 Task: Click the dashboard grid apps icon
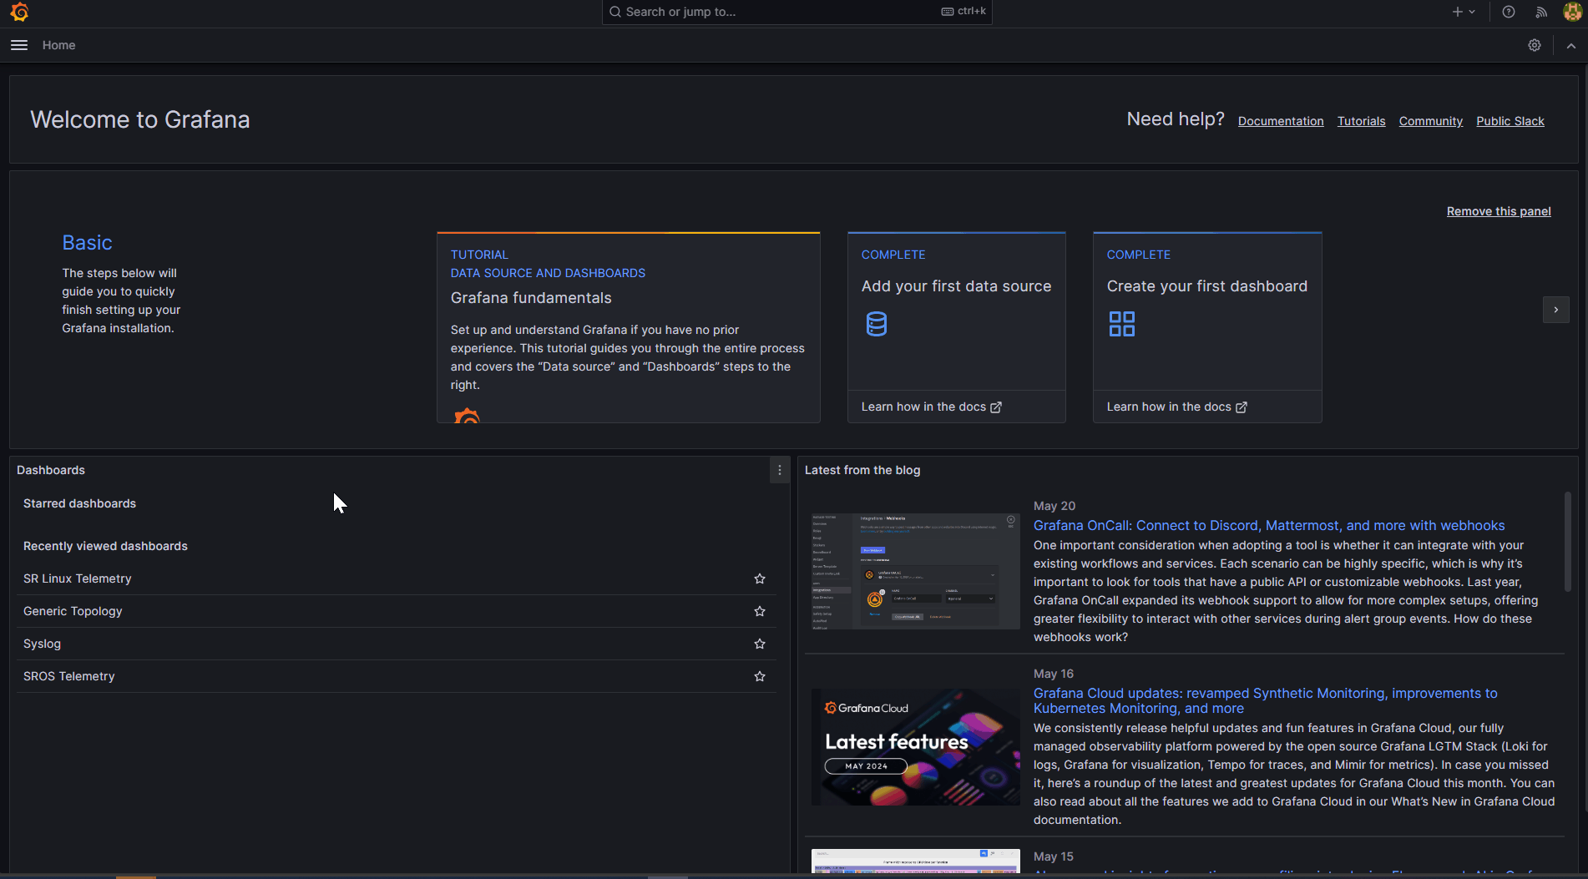coord(1122,324)
